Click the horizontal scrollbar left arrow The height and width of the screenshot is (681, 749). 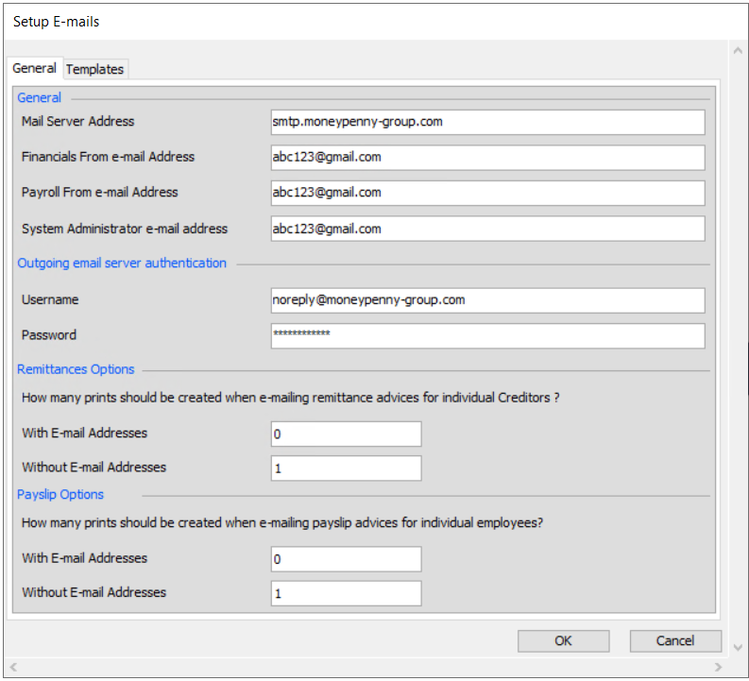tap(13, 667)
